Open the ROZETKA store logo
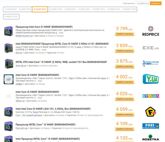Screen dimensions: 165x142 click(x=151, y=138)
